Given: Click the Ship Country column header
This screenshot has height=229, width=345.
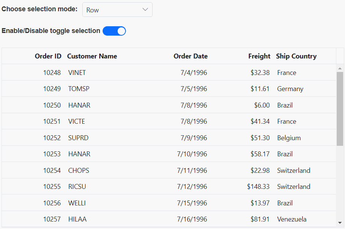Looking at the screenshot, I should [x=296, y=56].
